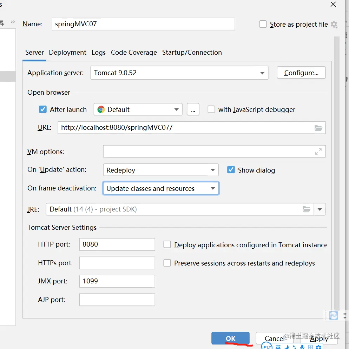The height and width of the screenshot is (349, 349).
Task: Toggle Store as project file checkbox
Action: pyautogui.click(x=263, y=24)
